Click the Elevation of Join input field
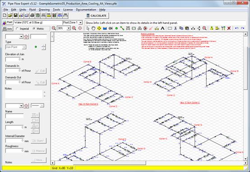250x172 pixels. tap(13, 59)
